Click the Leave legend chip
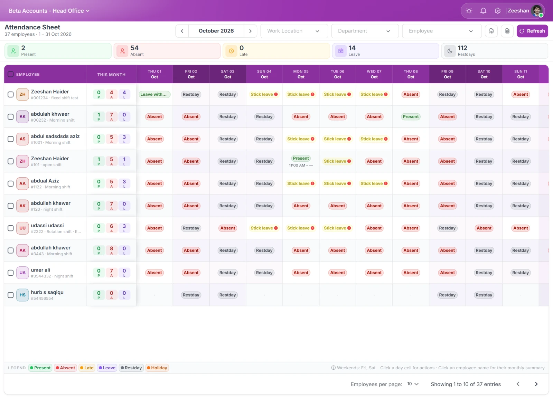 tap(107, 368)
